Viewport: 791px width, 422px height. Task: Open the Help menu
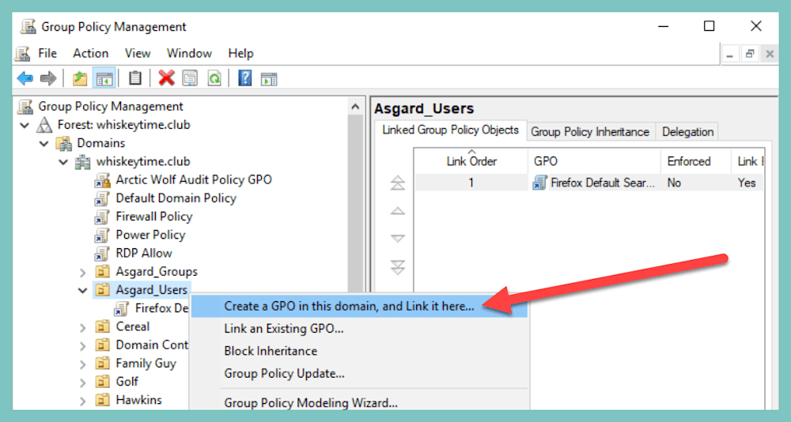[x=240, y=54]
